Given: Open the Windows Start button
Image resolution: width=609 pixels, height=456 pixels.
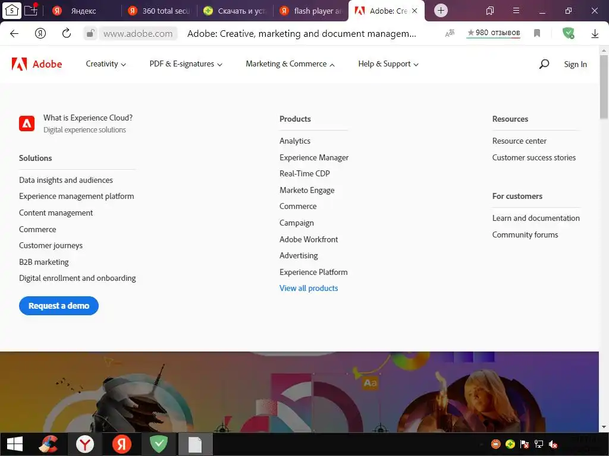Looking at the screenshot, I should click(x=15, y=444).
